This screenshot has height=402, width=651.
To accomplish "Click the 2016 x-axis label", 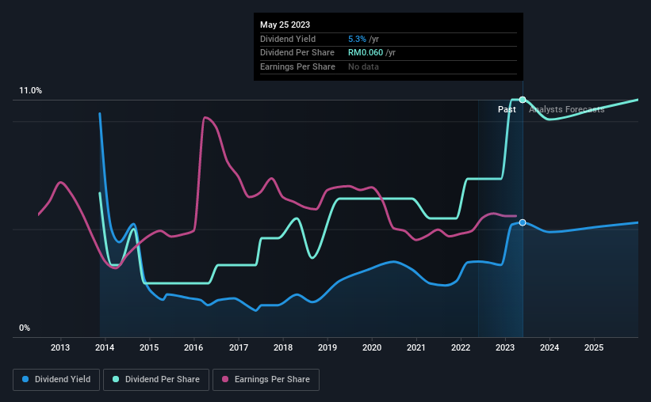I will (193, 347).
